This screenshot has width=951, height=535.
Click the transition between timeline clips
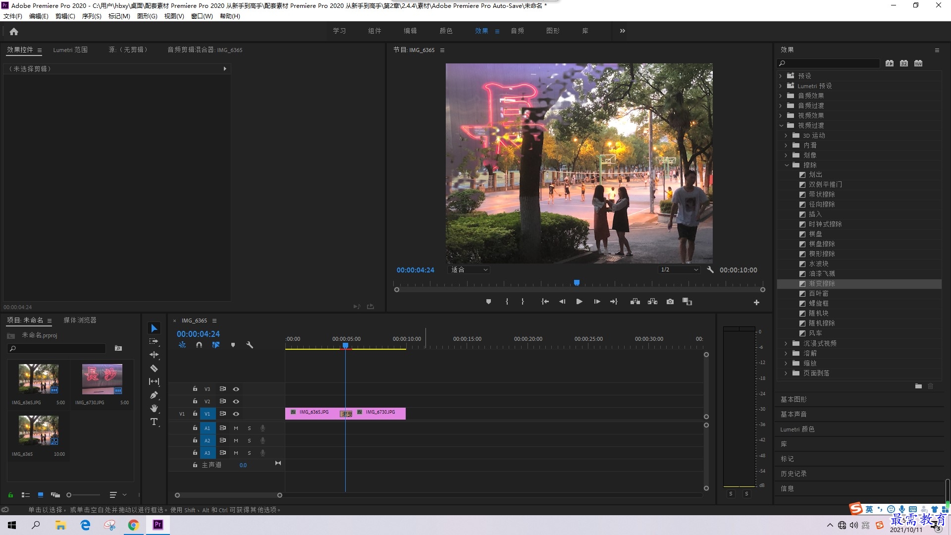click(346, 414)
